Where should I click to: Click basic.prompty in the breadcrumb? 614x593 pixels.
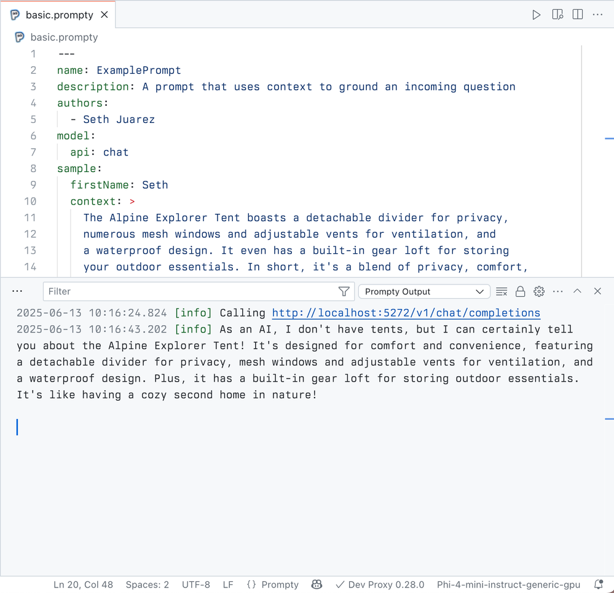[64, 37]
